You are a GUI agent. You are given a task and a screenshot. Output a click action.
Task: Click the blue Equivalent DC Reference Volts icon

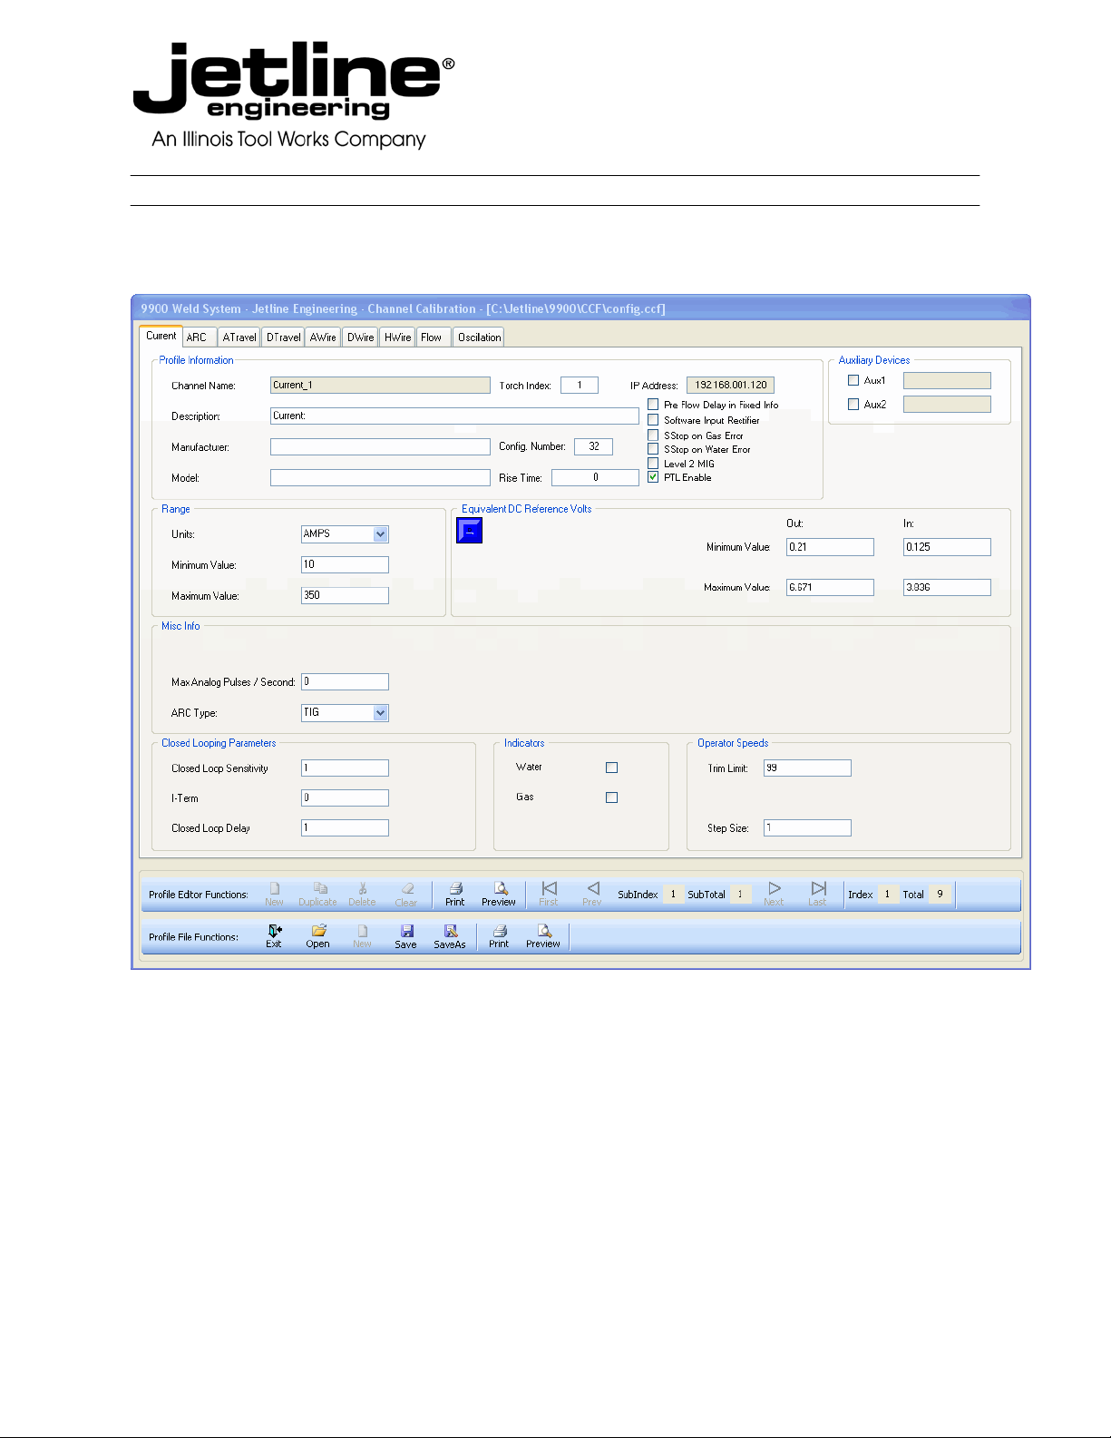pos(469,530)
